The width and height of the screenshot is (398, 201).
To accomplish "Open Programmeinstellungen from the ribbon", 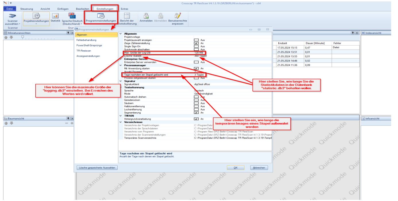I will (x=101, y=17).
